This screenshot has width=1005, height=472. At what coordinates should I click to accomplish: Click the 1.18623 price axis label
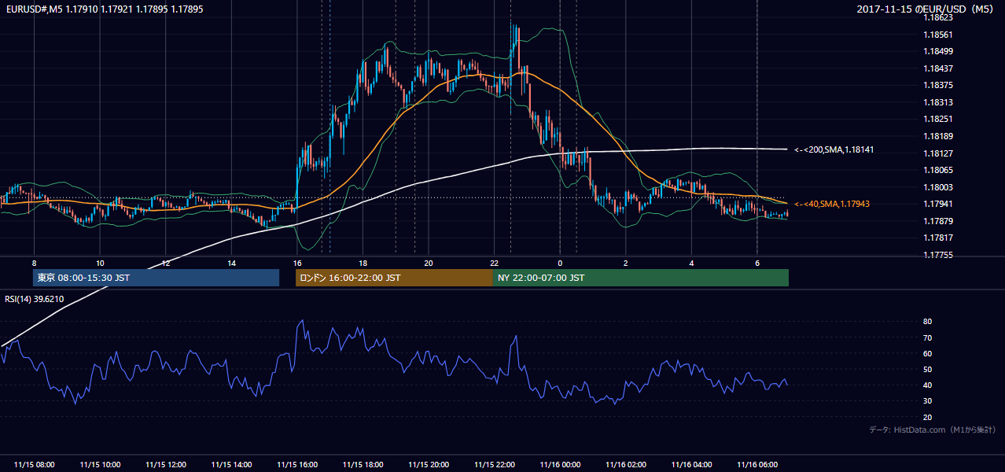click(939, 17)
